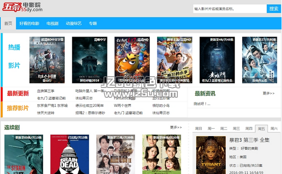Open 德云社成立20周年 link

click(x=89, y=106)
